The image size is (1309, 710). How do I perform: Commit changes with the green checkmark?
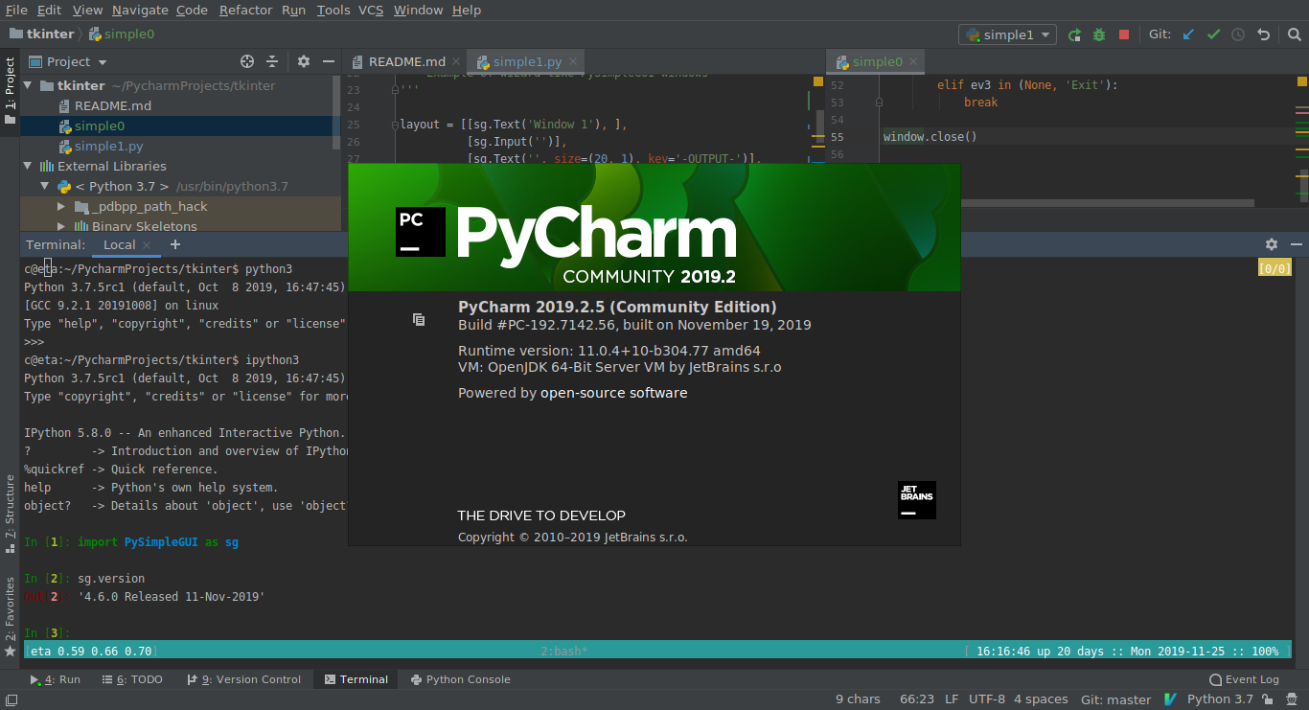click(x=1213, y=34)
